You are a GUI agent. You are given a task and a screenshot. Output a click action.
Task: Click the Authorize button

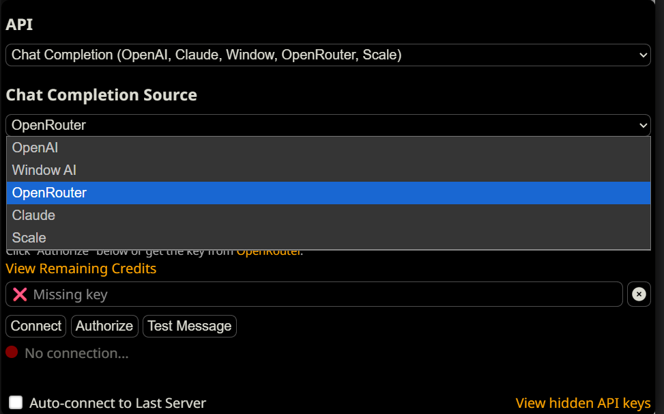point(104,327)
